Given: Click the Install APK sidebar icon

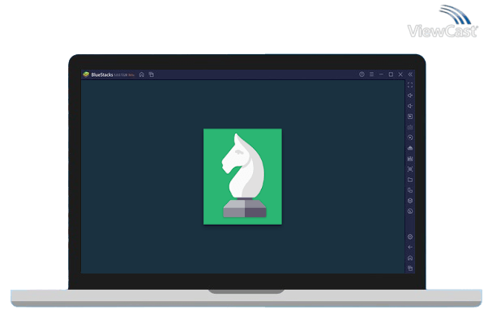Looking at the screenshot, I should [410, 148].
